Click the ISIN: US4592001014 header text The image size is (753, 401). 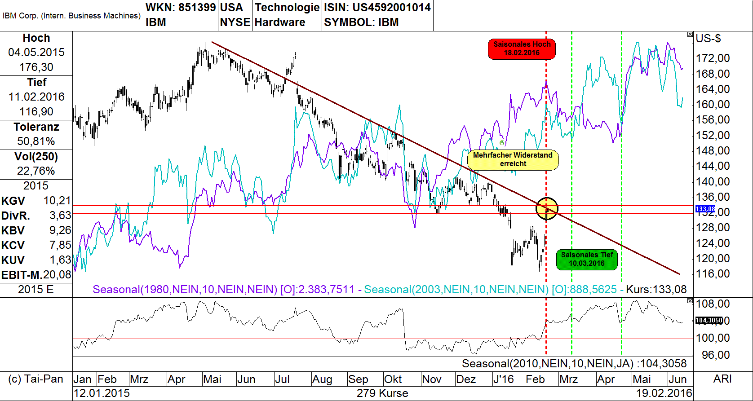(377, 8)
